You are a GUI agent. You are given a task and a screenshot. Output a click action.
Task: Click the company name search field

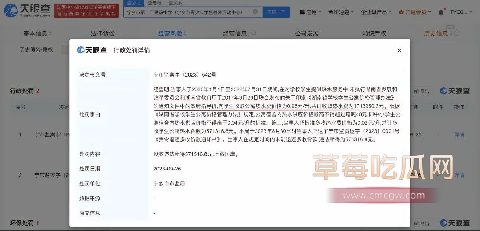pyautogui.click(x=187, y=12)
